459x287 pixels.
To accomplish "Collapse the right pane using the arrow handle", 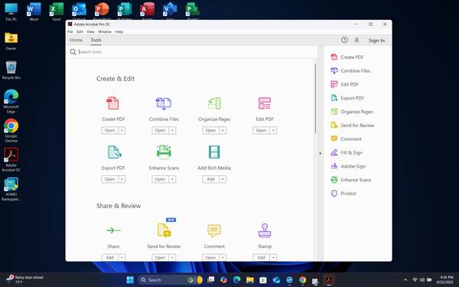I will pos(321,153).
